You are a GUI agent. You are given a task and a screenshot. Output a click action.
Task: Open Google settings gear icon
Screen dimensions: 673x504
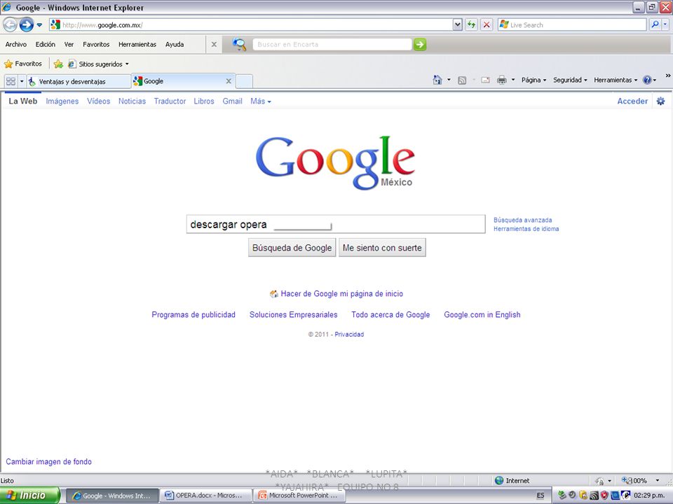coord(660,101)
